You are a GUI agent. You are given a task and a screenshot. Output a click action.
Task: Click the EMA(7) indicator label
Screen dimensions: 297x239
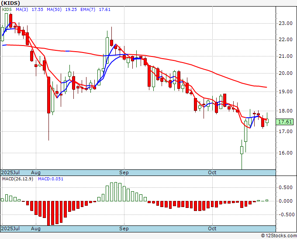tap(88, 10)
